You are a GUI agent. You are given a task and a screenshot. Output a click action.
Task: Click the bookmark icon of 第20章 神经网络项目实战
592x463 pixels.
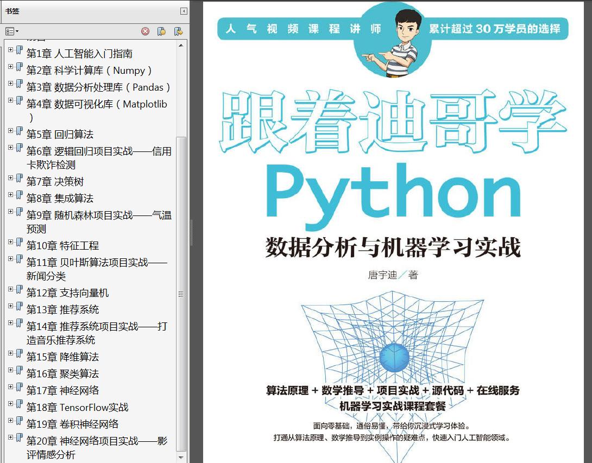[x=19, y=438]
